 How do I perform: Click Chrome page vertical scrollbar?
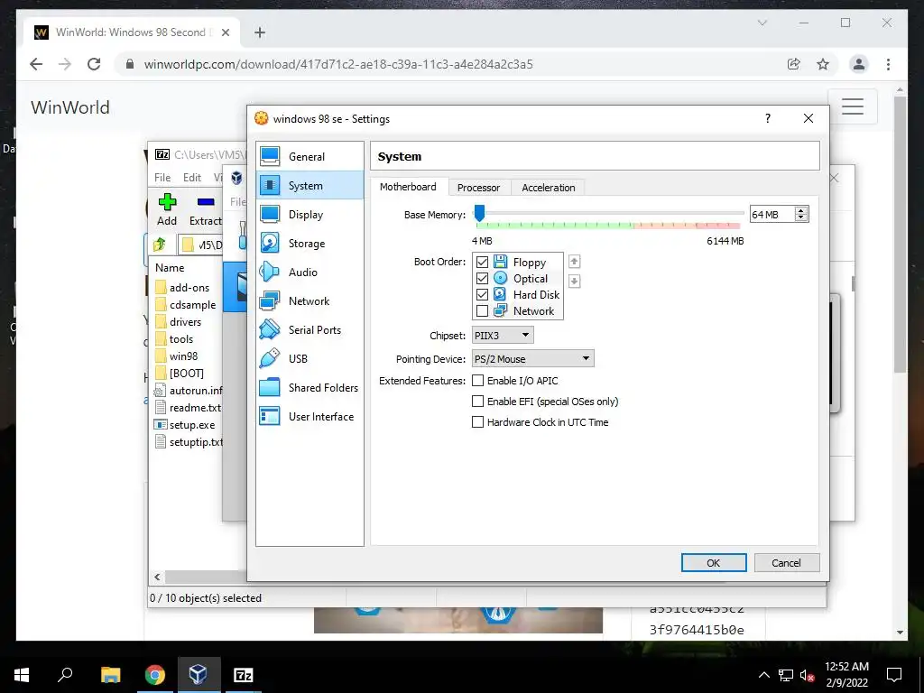tap(900, 234)
